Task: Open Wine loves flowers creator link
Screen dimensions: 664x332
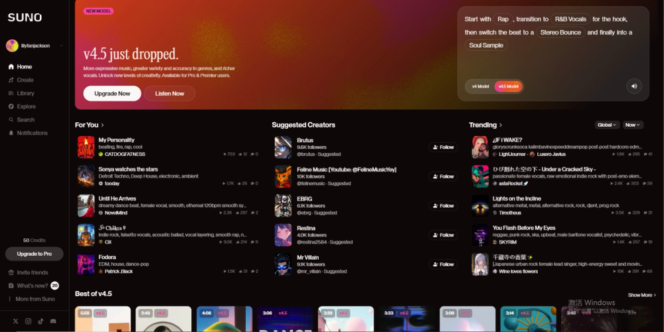Action: point(519,272)
